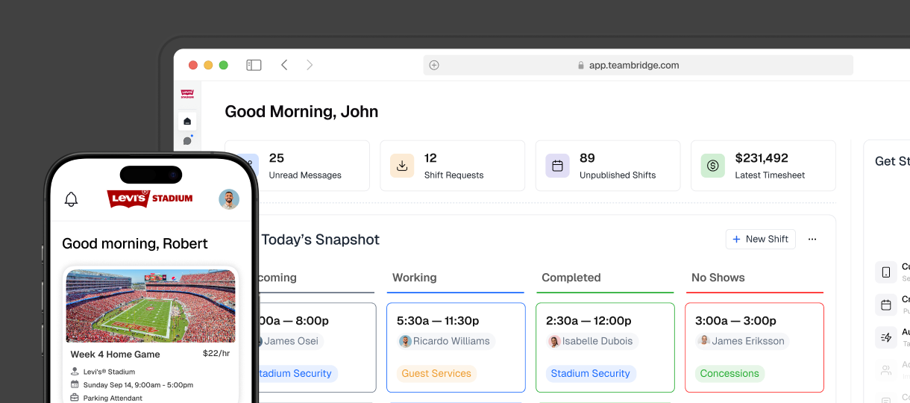910x403 pixels.
Task: Select the Concessions tag
Action: (729, 373)
